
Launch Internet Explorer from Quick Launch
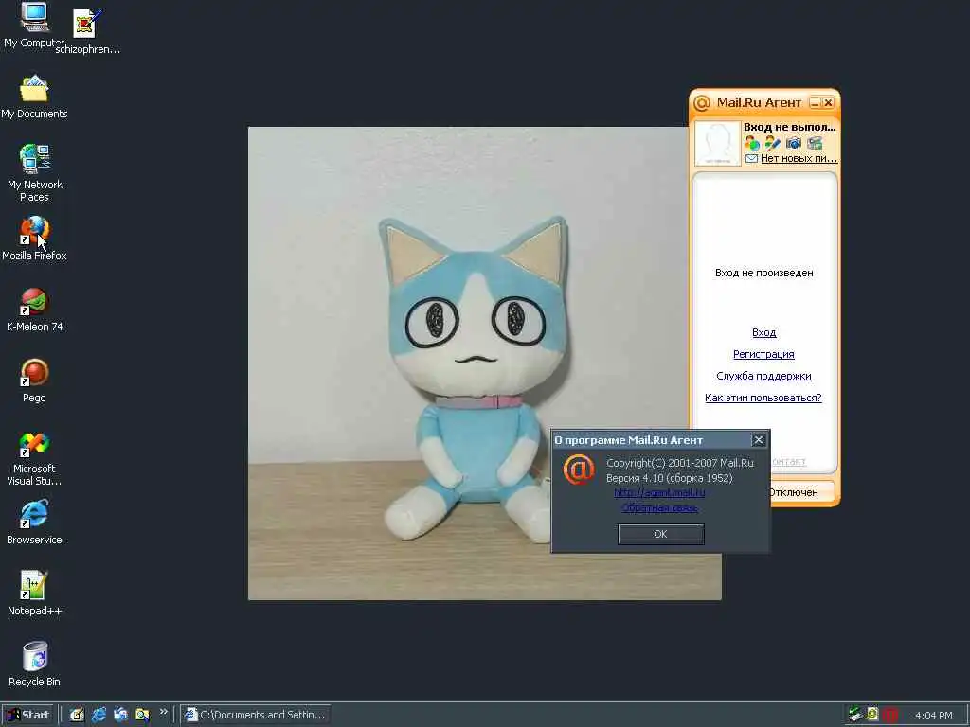[99, 715]
